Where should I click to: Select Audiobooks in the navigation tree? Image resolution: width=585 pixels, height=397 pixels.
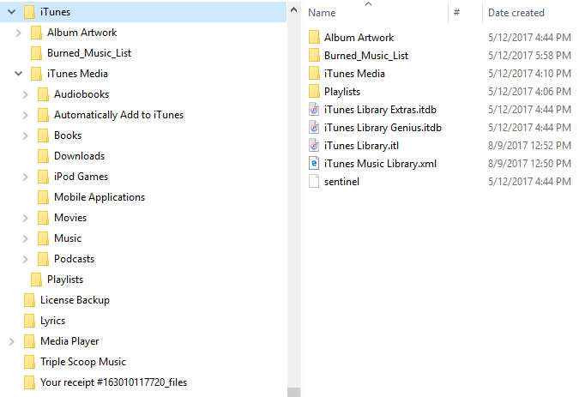pos(81,94)
